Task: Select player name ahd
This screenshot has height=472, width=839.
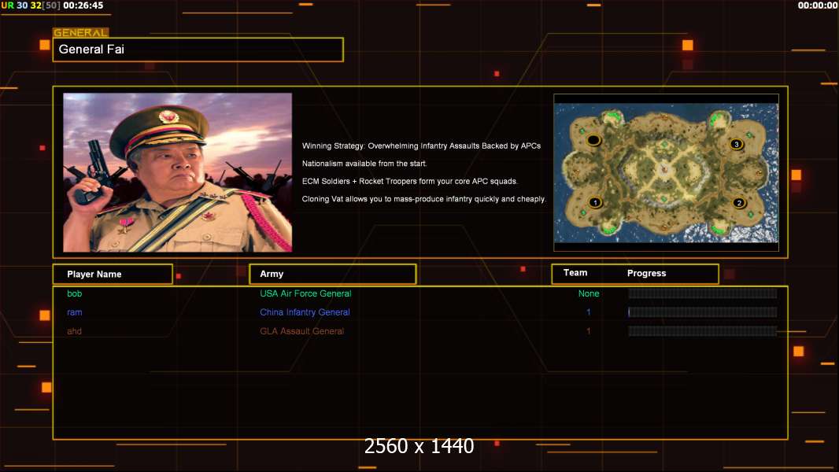Action: click(74, 331)
